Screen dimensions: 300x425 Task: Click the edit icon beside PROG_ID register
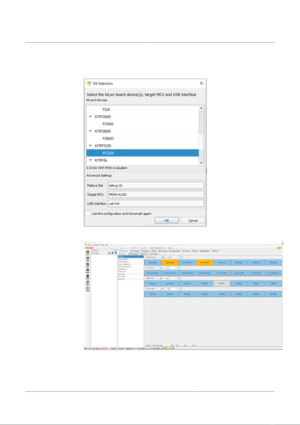click(180, 289)
